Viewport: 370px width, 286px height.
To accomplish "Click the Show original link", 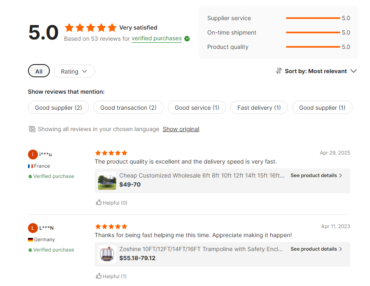I will pyautogui.click(x=181, y=129).
